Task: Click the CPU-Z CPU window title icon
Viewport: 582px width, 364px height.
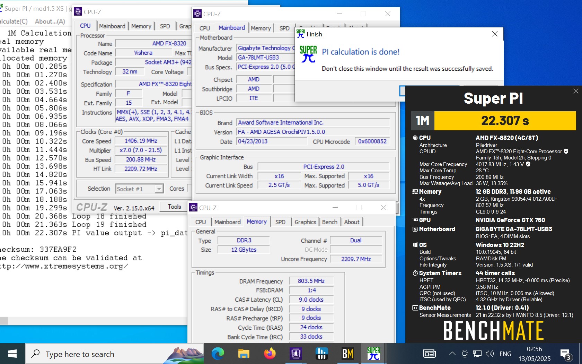Action: [78, 11]
